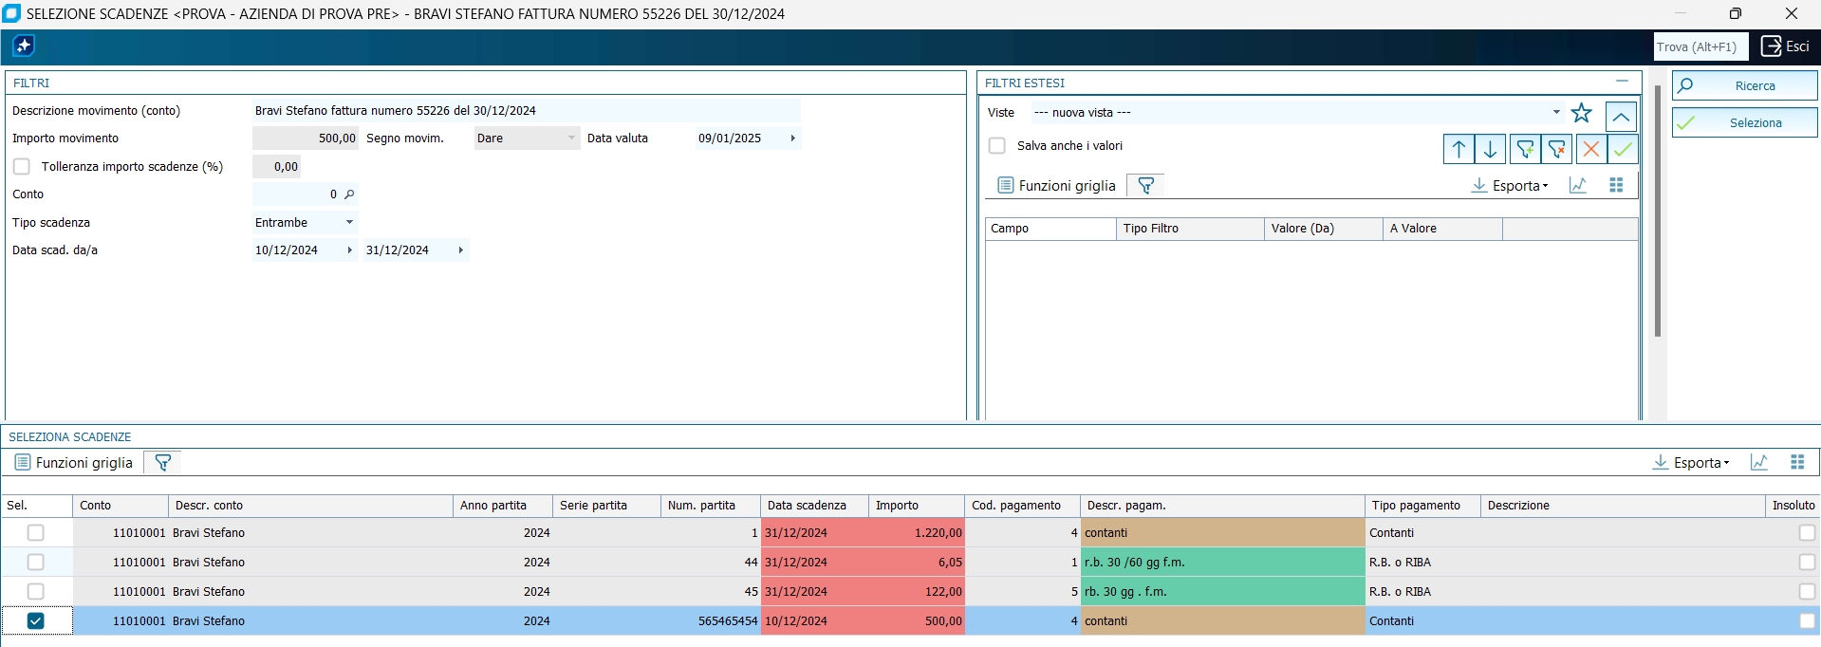Check the Salva anche i valori box
This screenshot has height=647, width=1821.
pos(996,146)
